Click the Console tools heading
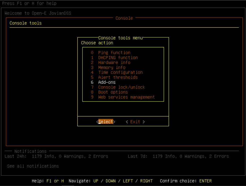This screenshot has width=246, height=186. point(26,23)
